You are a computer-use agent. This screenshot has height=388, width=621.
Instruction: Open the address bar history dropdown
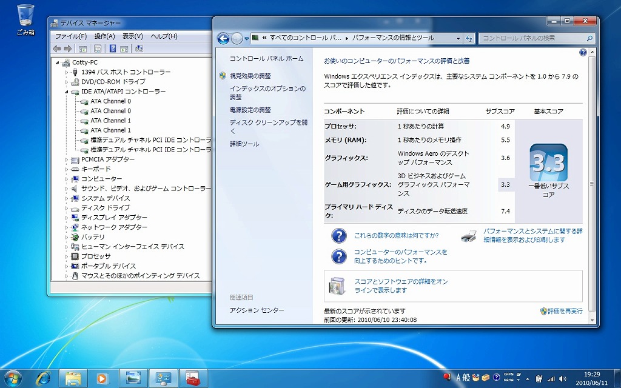pos(458,38)
